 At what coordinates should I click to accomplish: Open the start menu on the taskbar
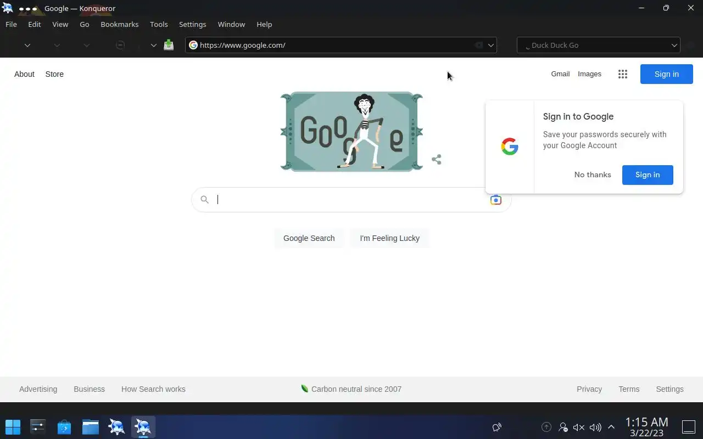click(x=13, y=427)
